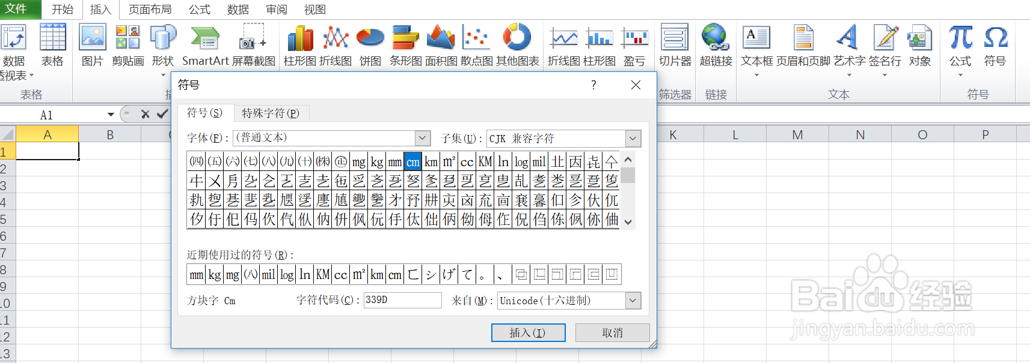1030x363 pixels.
Task: Select the m² symbol in grid
Action: [x=449, y=161]
